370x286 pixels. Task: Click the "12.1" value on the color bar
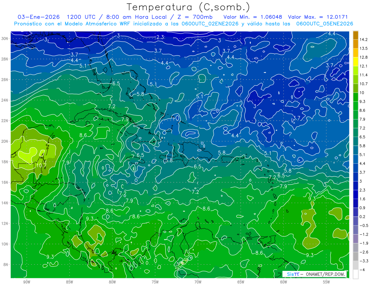pos(364,66)
